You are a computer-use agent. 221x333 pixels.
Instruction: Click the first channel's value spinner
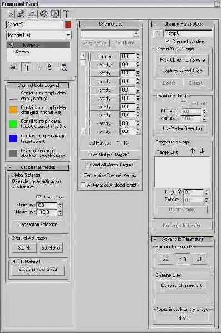[138, 57]
